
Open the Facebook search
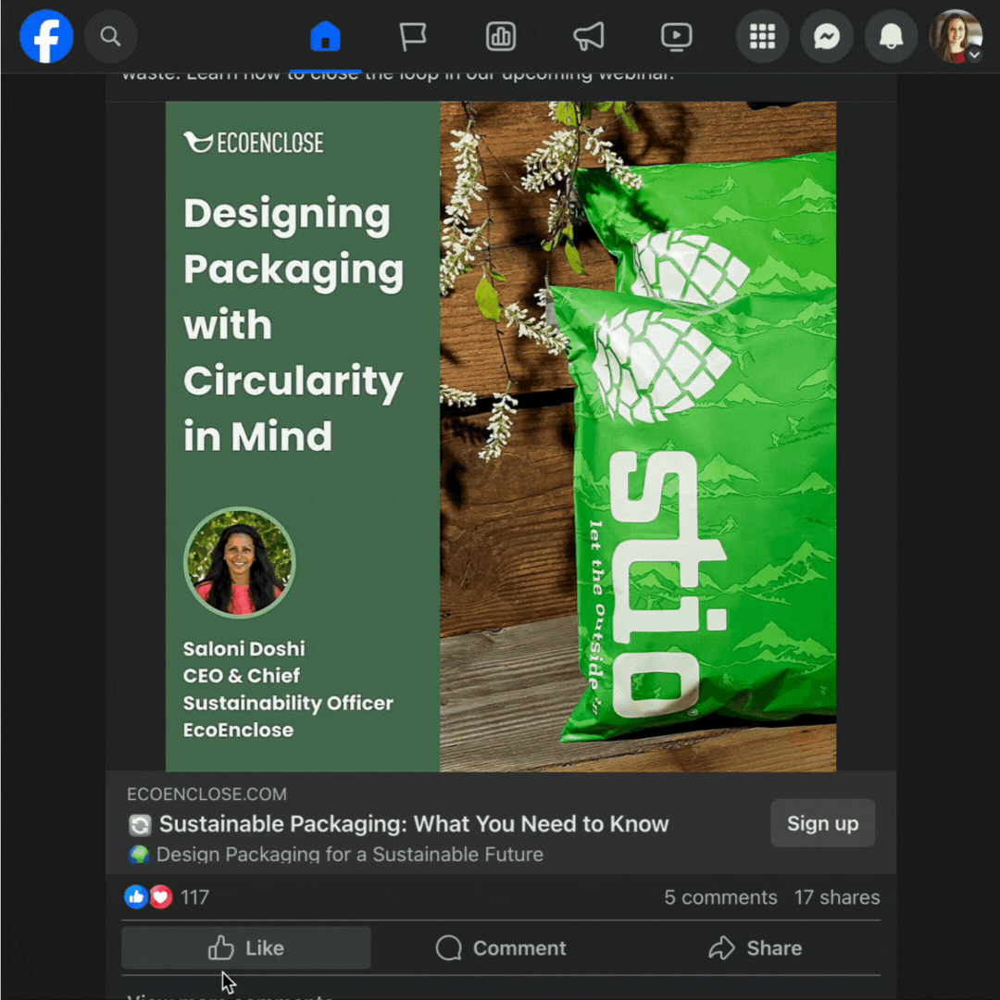pyautogui.click(x=111, y=36)
